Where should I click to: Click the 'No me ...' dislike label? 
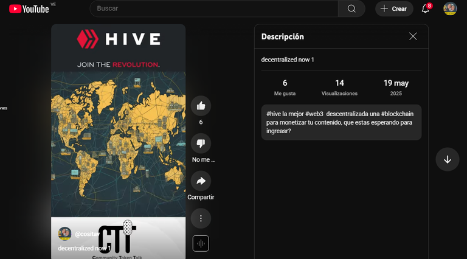[203, 159]
